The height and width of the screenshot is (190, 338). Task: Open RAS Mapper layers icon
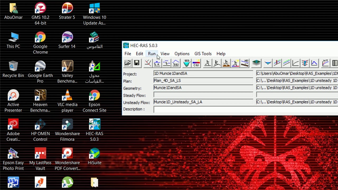click(256, 63)
